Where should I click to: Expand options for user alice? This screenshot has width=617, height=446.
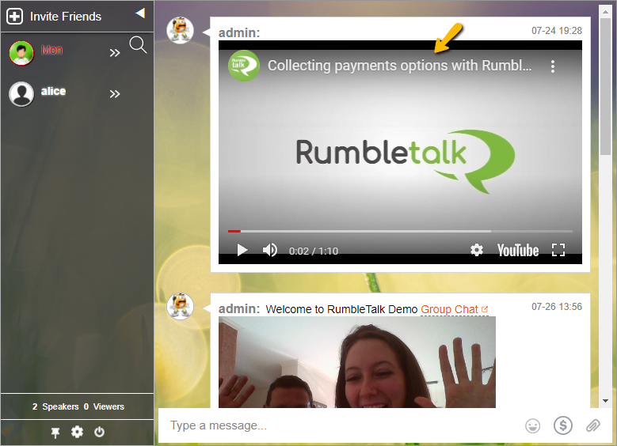(x=115, y=94)
